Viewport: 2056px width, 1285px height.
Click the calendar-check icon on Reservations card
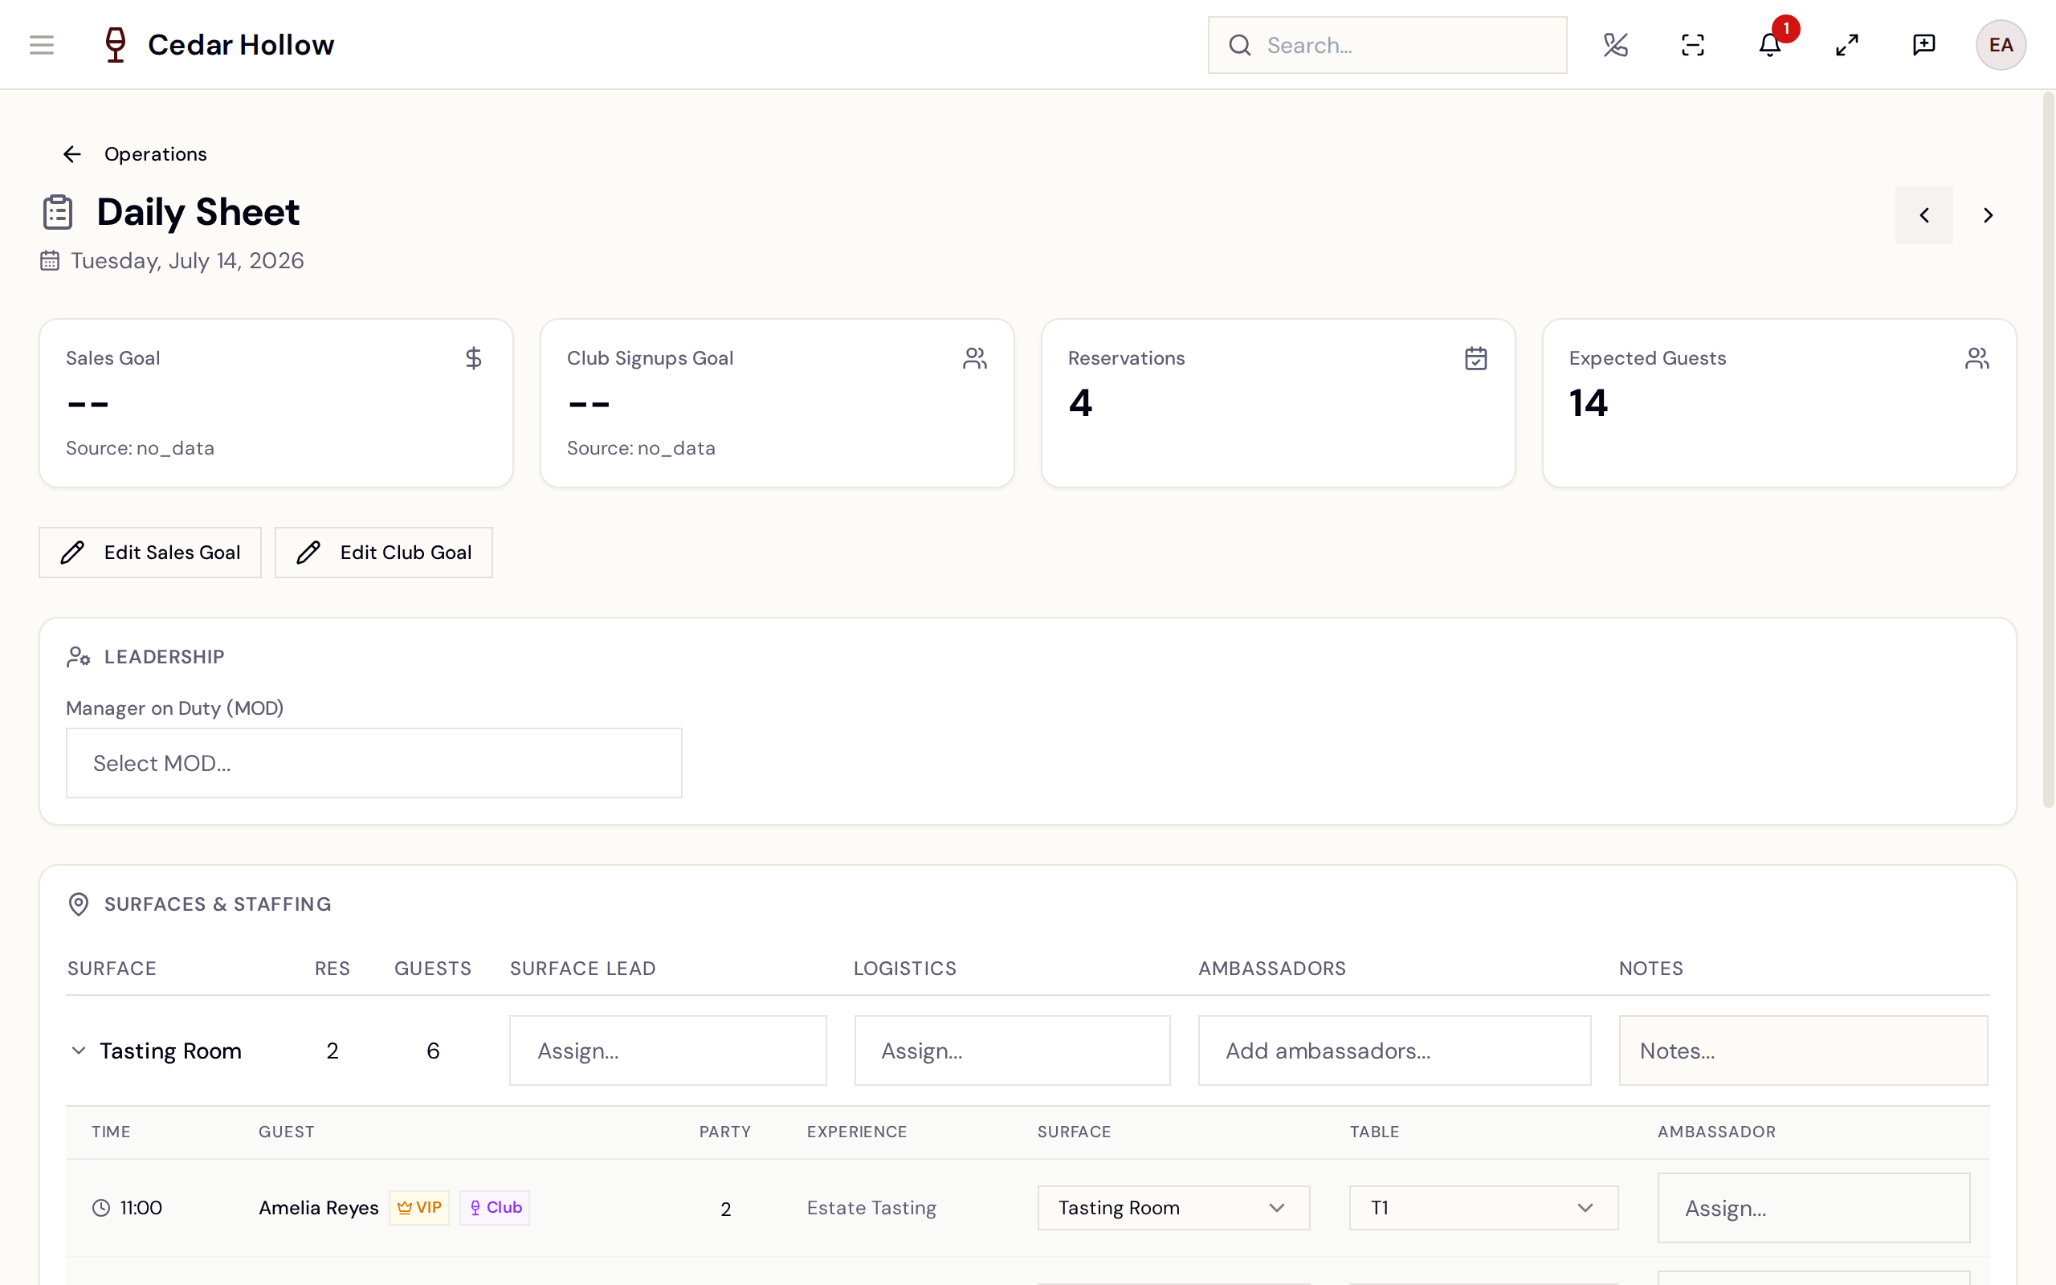coord(1475,359)
